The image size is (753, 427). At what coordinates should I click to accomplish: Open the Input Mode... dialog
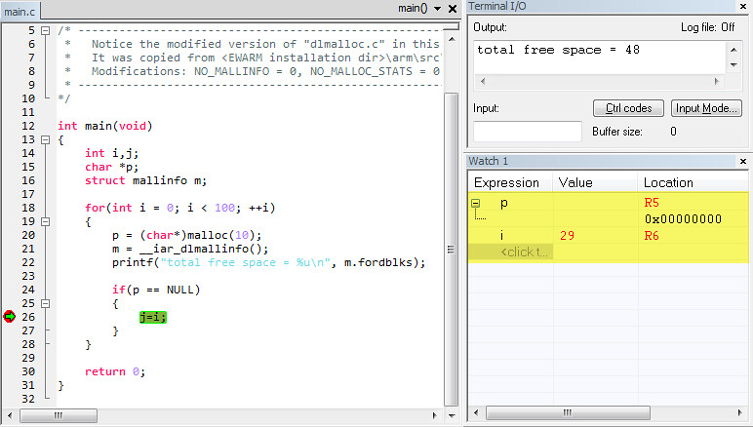706,108
